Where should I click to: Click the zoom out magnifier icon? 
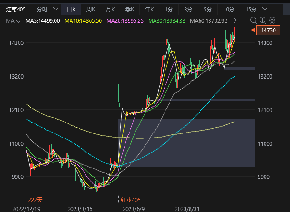point(253,20)
